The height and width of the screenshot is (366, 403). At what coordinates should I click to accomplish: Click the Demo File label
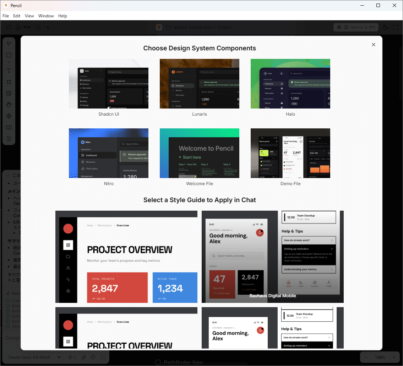[290, 184]
